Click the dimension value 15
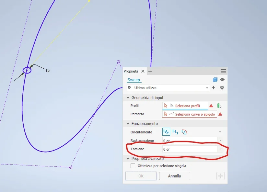 (47, 71)
